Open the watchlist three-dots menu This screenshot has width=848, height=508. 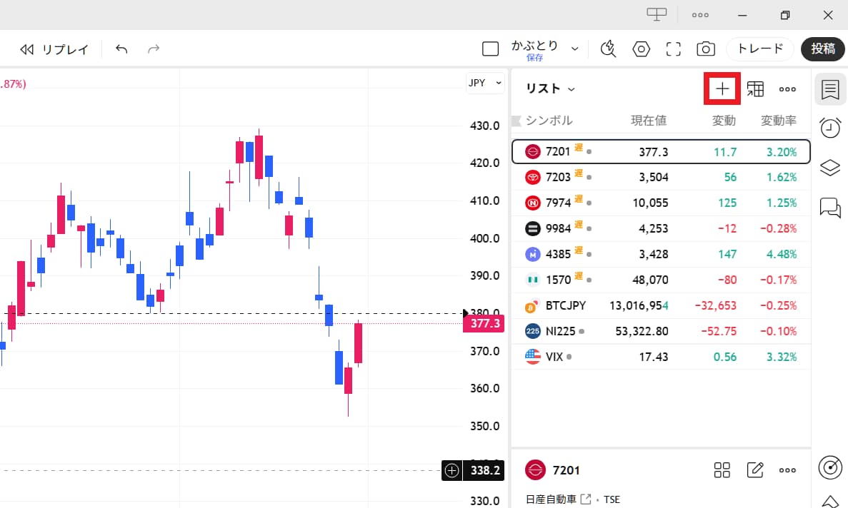pyautogui.click(x=787, y=89)
